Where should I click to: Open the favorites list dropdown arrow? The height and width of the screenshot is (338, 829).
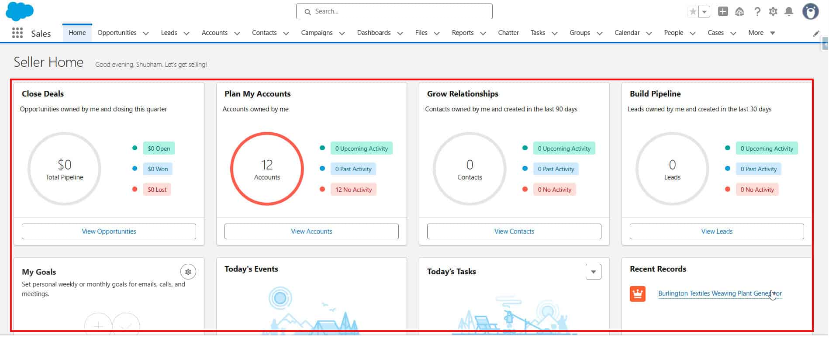coord(705,12)
